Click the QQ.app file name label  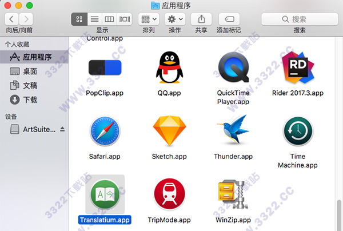(169, 93)
